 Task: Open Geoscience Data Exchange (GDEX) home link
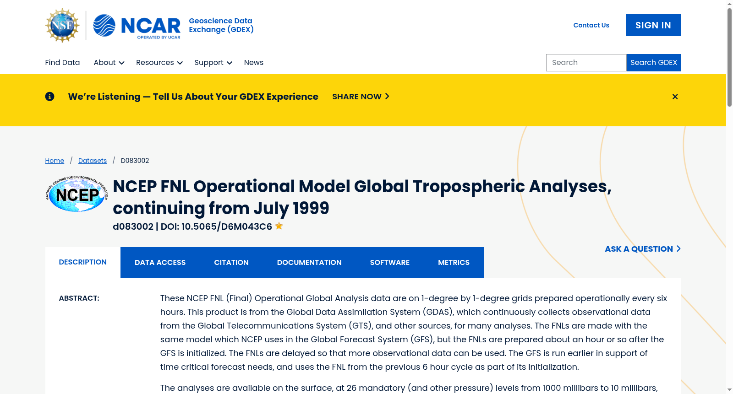[x=221, y=25]
